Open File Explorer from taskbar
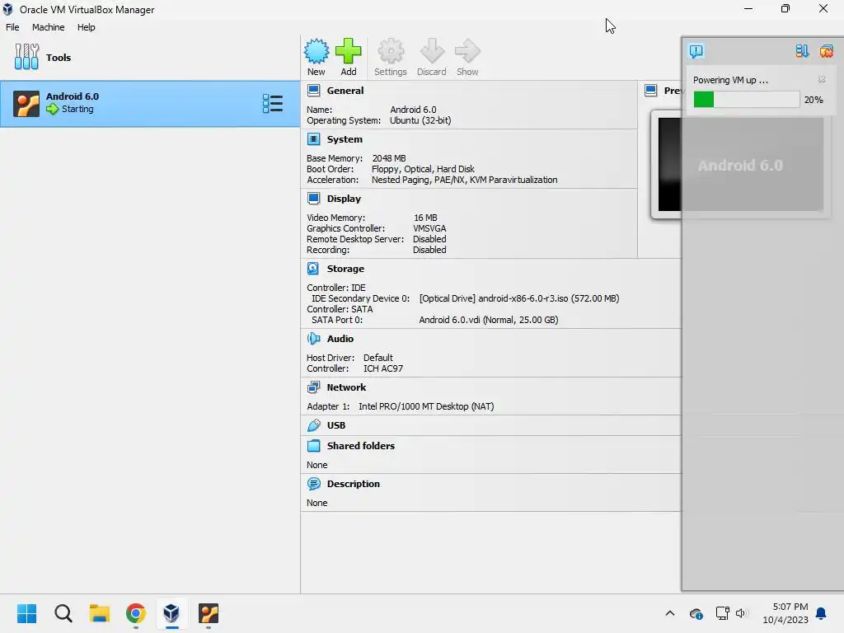 pyautogui.click(x=100, y=613)
